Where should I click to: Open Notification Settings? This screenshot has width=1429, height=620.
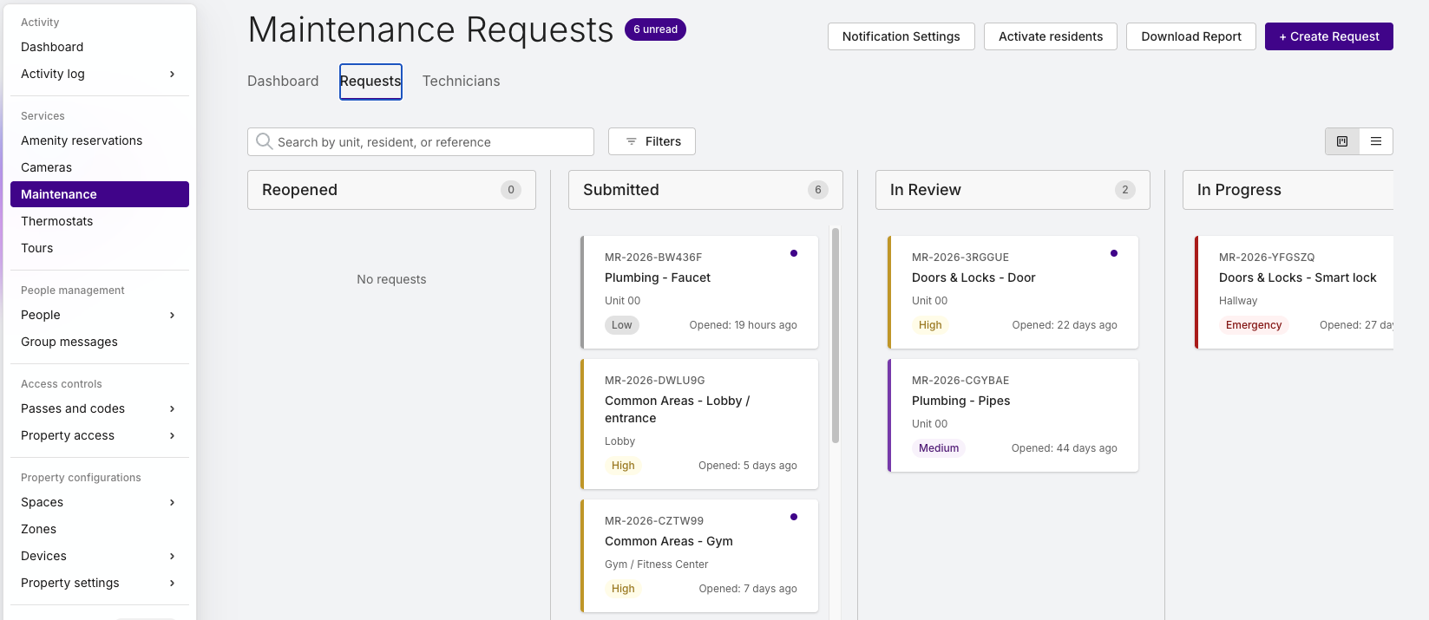(x=901, y=36)
